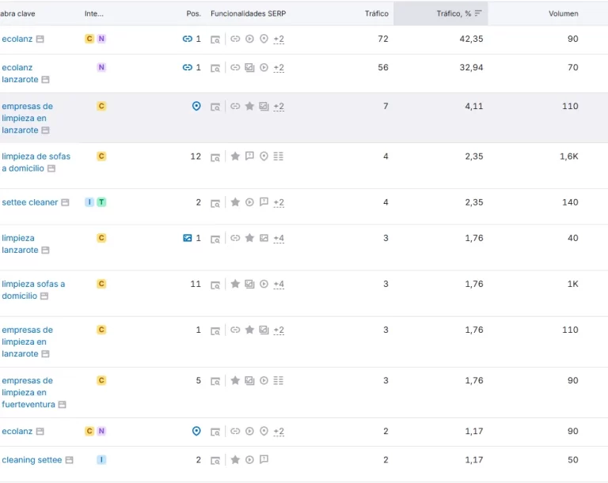
Task: Click the video icon in cleaning settee row
Action: pyautogui.click(x=249, y=460)
